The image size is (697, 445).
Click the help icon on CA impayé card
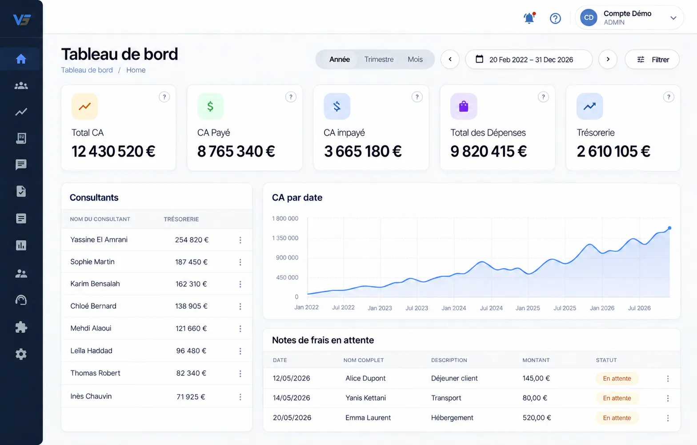point(417,97)
